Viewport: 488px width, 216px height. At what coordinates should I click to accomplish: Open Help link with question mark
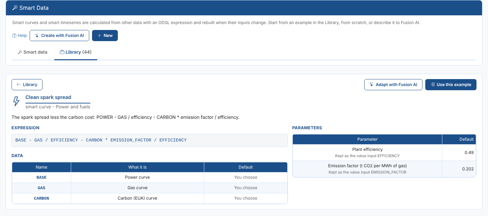click(x=20, y=36)
